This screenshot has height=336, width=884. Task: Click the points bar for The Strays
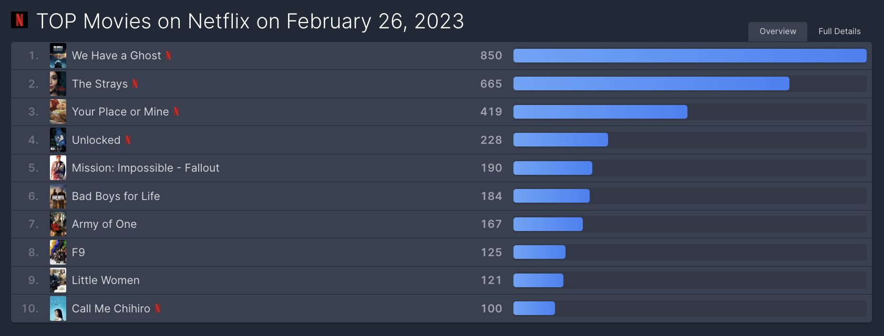[x=651, y=83]
